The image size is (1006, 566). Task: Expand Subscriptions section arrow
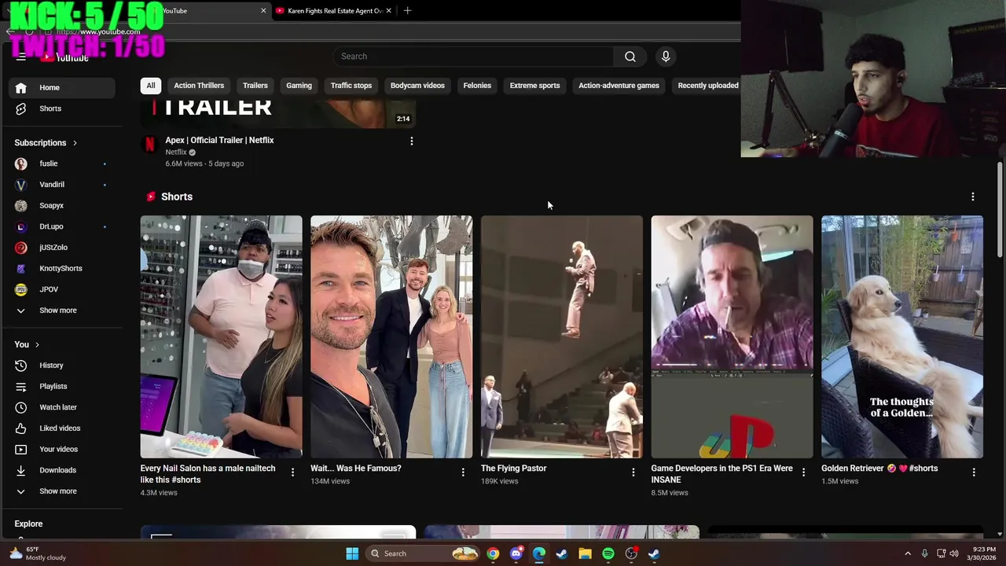(x=75, y=143)
